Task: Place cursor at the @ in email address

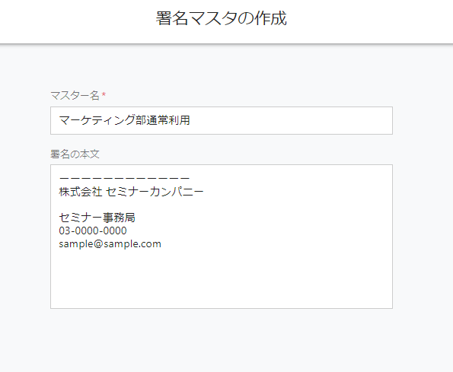Action: (x=98, y=244)
